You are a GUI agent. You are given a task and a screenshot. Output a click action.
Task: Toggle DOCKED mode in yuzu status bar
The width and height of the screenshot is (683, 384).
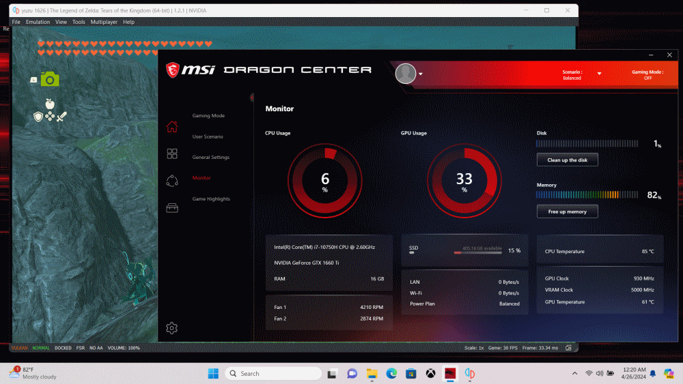click(63, 348)
